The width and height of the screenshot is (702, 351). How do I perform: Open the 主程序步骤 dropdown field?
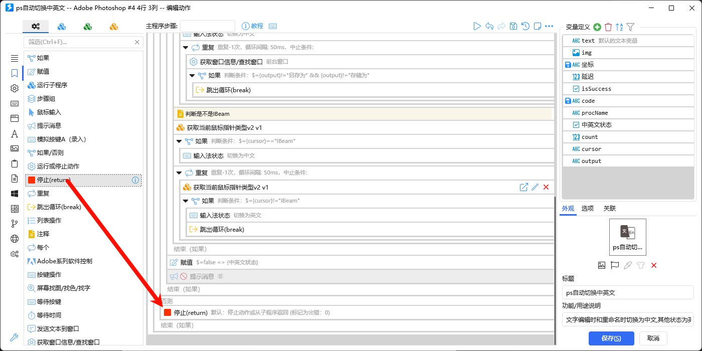point(208,26)
